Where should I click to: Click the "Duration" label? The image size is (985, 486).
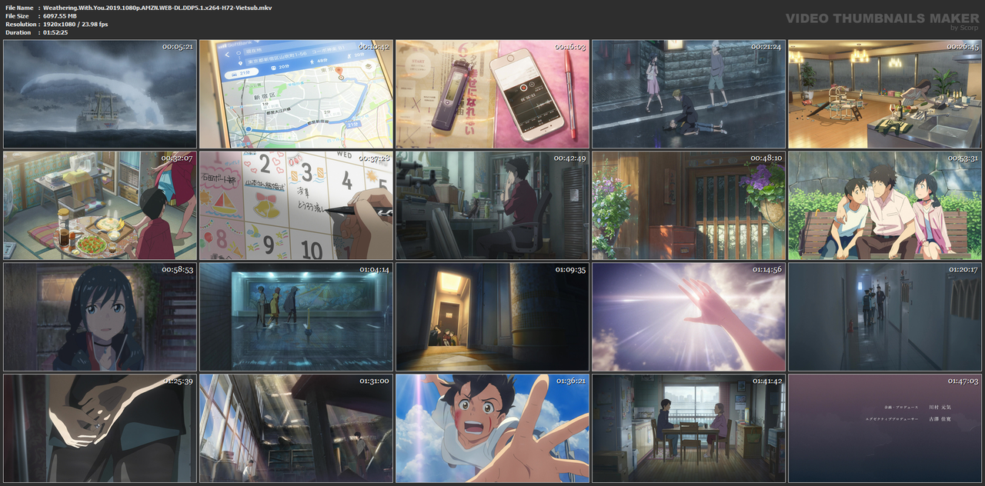tap(18, 33)
